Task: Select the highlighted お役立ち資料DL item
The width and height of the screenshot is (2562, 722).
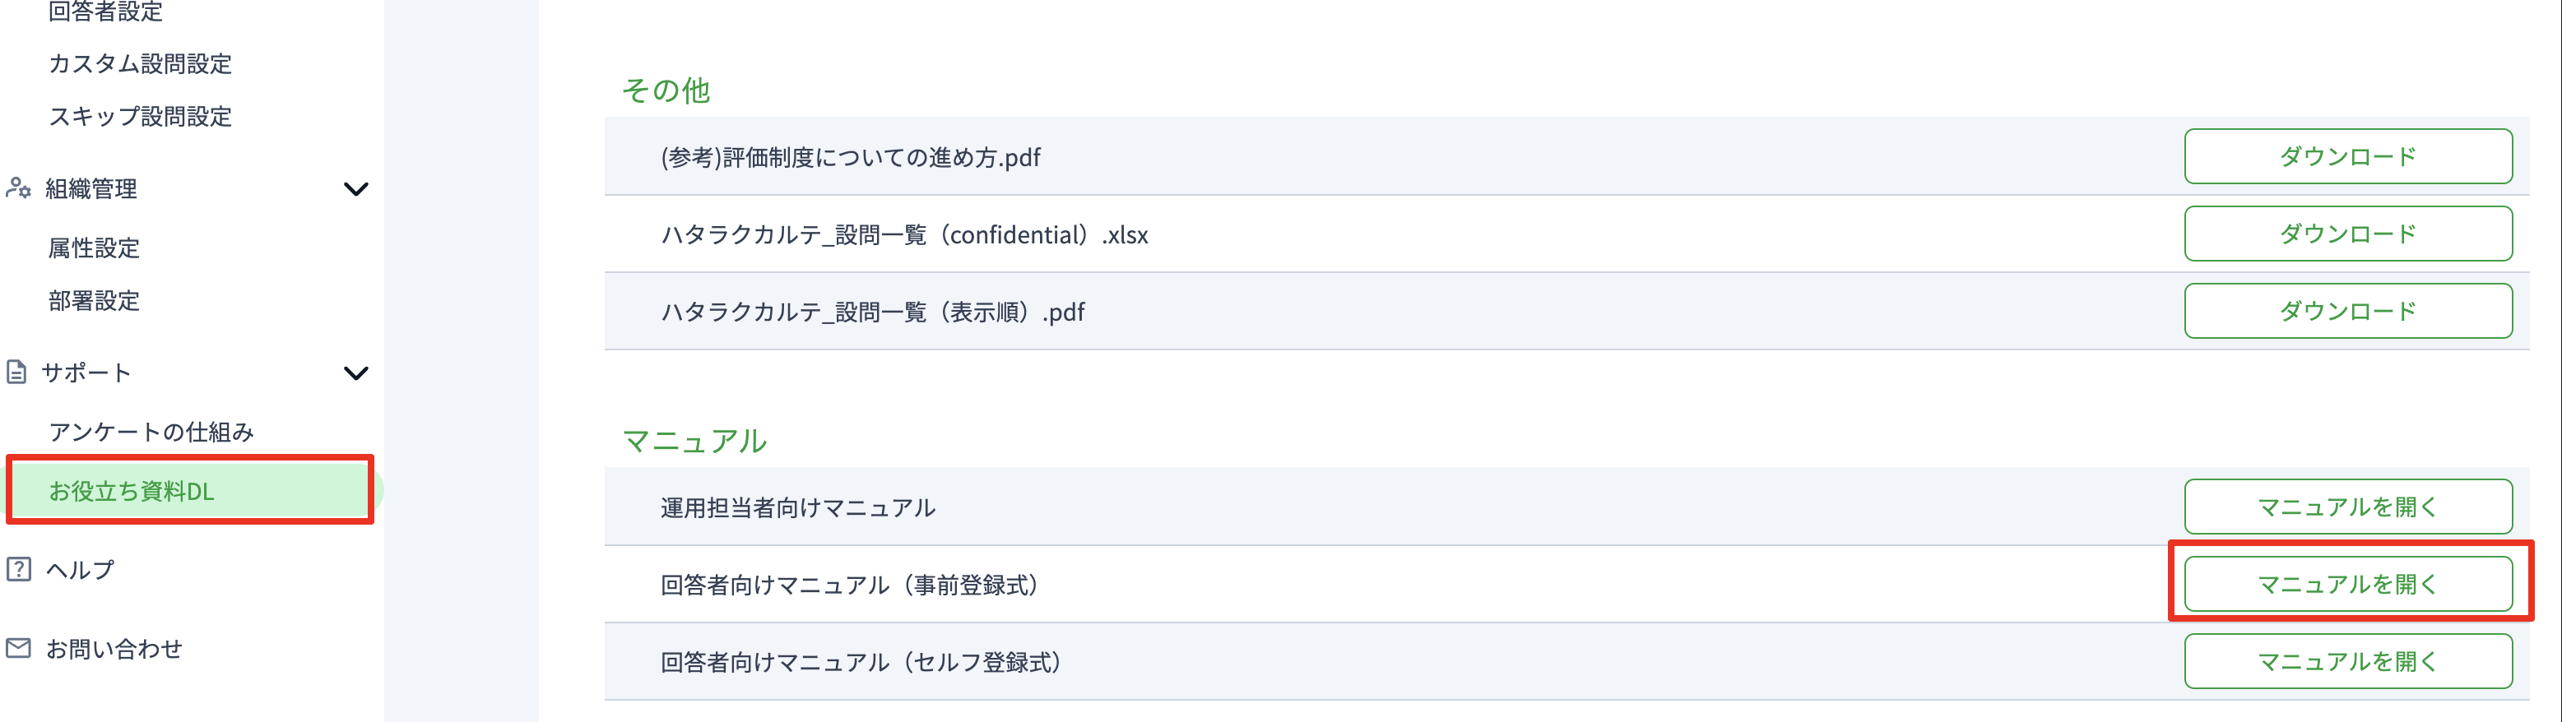Action: coord(190,490)
